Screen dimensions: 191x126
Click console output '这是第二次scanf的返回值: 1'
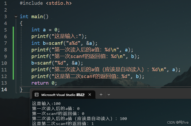[x=63, y=123]
